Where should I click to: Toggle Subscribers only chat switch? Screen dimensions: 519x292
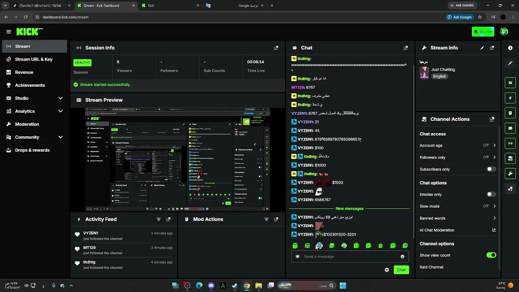[x=491, y=169]
